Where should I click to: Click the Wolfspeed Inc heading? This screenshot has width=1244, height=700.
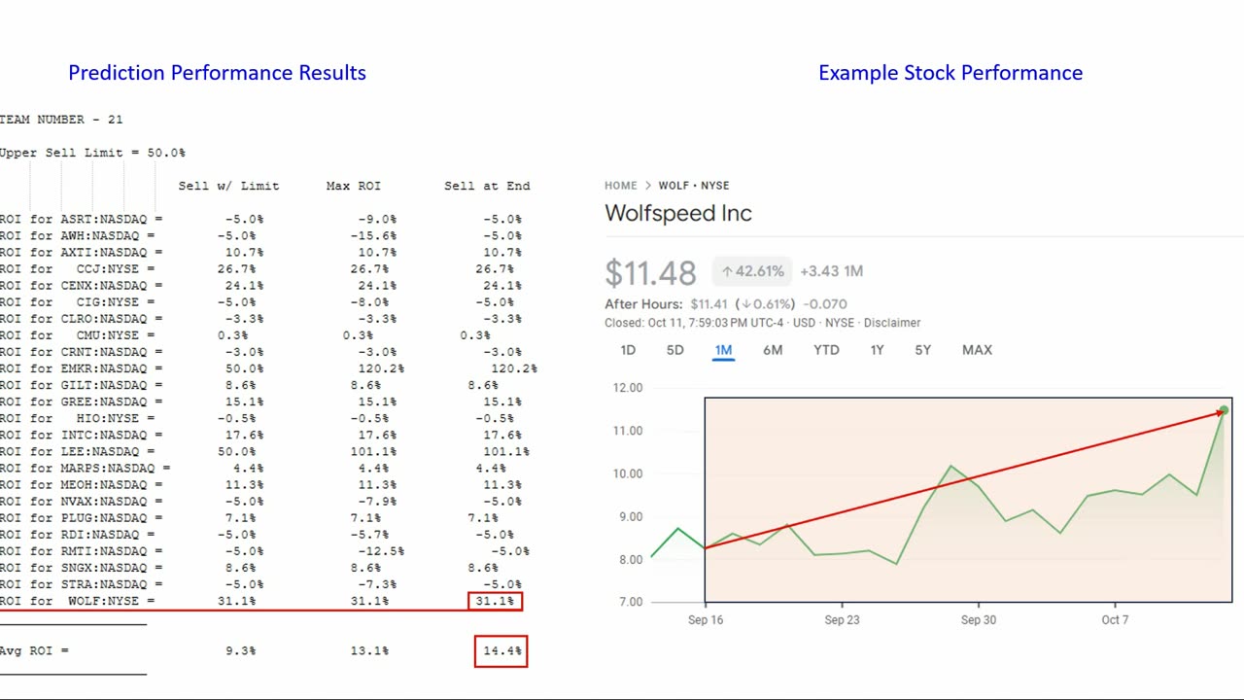pyautogui.click(x=678, y=213)
